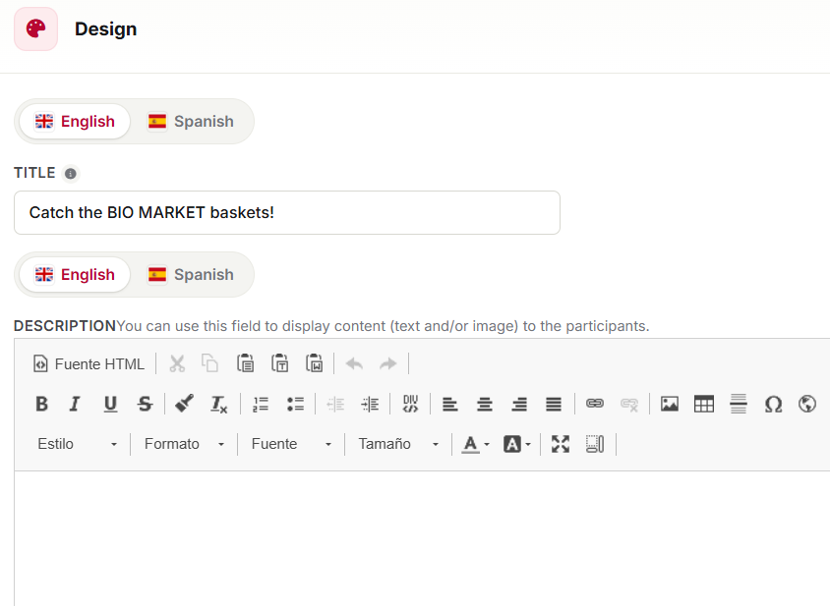
Task: Select English tab above the Title field
Action: tap(75, 121)
